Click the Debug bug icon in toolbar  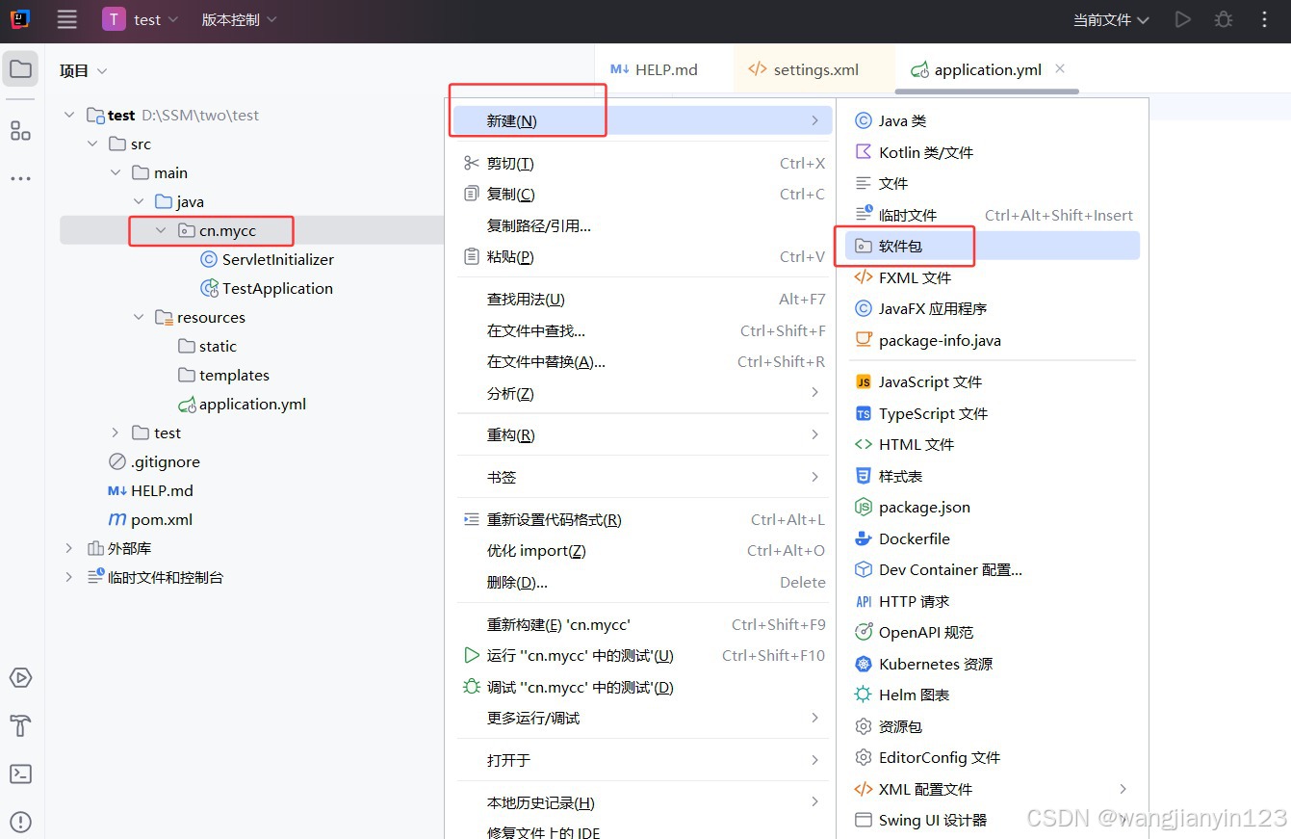click(1224, 19)
